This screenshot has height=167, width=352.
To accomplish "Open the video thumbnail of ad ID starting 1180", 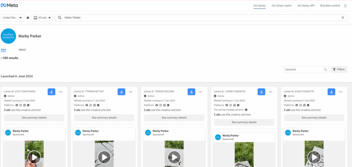I will [244, 154].
